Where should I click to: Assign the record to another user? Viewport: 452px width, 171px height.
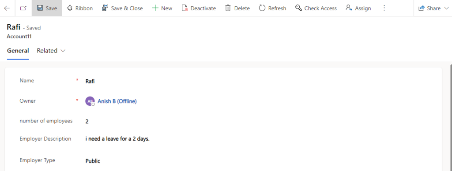(x=358, y=8)
